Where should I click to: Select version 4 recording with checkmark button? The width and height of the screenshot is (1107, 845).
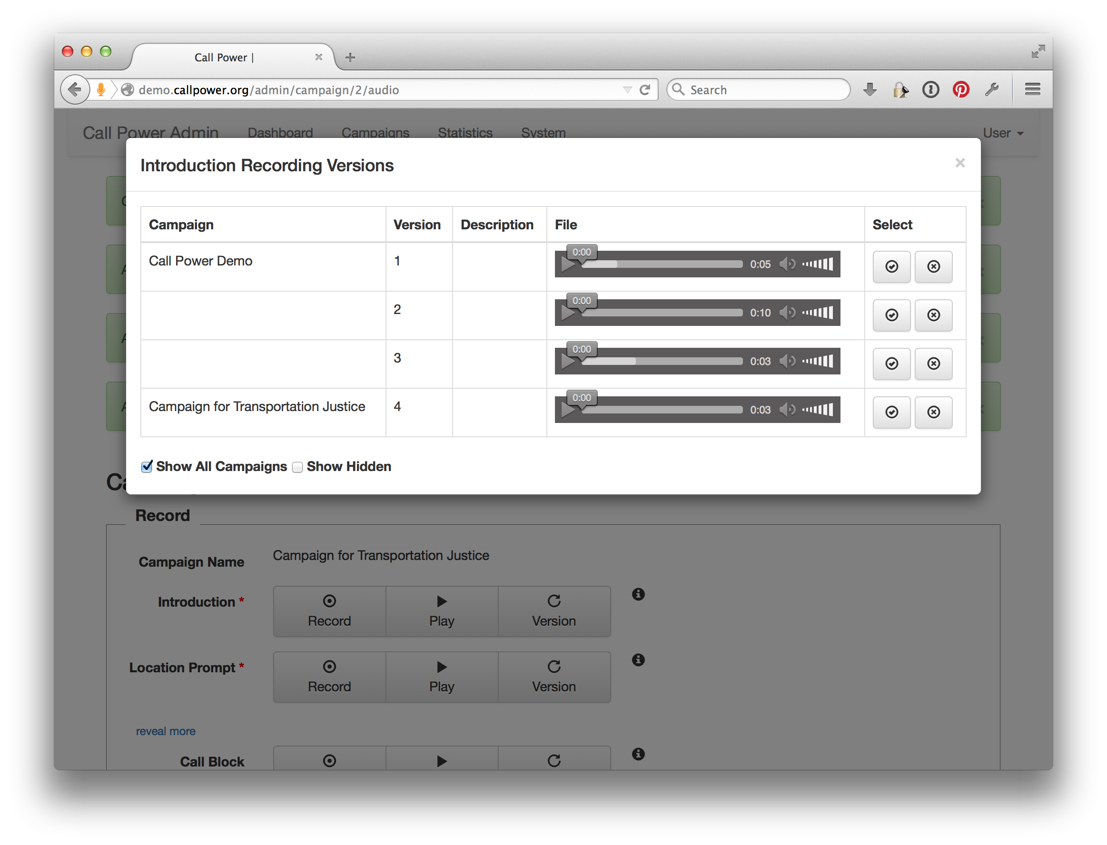(891, 413)
